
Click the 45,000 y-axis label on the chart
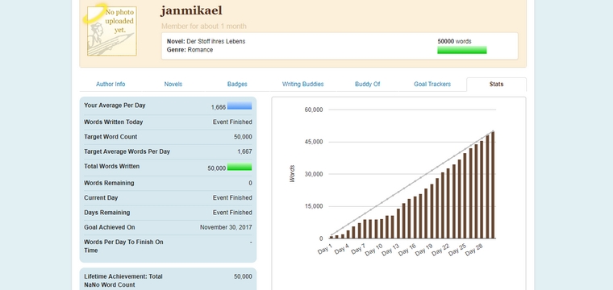click(x=314, y=142)
